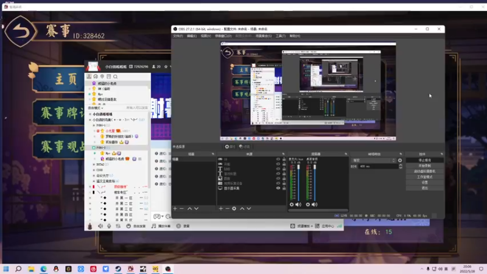Viewport: 487px width, 274px height.
Task: Toggle visibility of the 视频采集设备 source
Action: pos(278,183)
